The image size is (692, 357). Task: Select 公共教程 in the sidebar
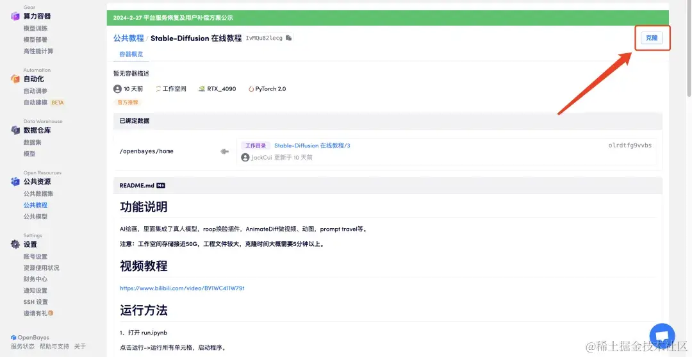35,204
